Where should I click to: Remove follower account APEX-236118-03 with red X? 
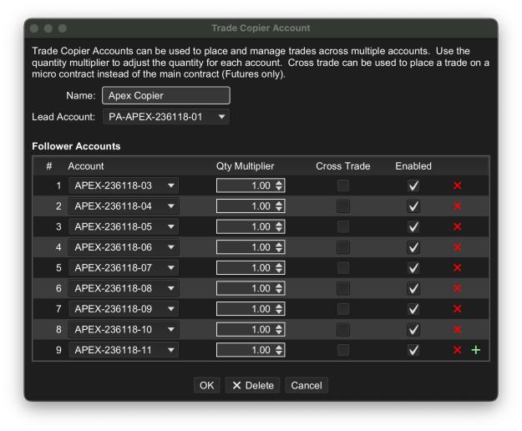[458, 185]
